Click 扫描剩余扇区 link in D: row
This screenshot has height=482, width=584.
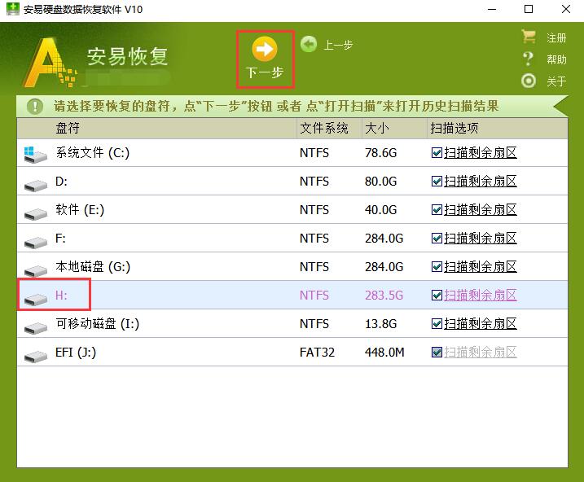481,182
